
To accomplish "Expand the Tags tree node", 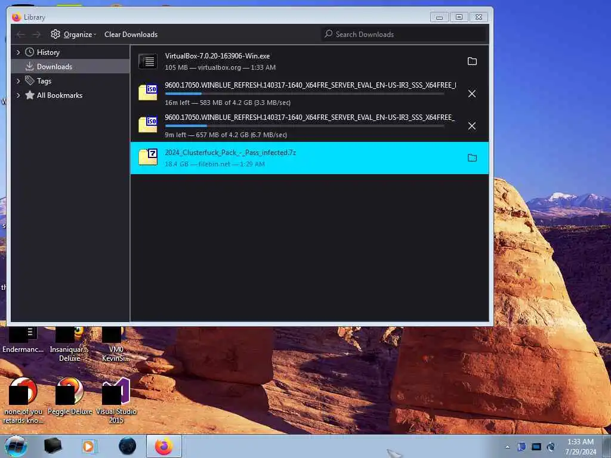I will tap(18, 81).
